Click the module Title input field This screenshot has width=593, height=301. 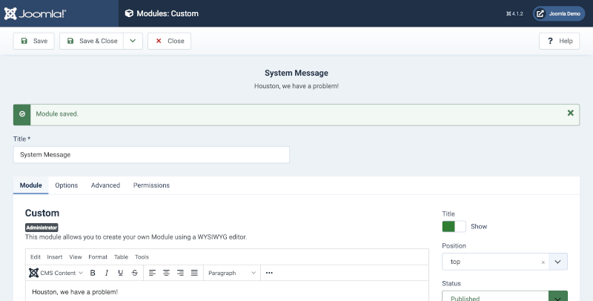click(151, 155)
